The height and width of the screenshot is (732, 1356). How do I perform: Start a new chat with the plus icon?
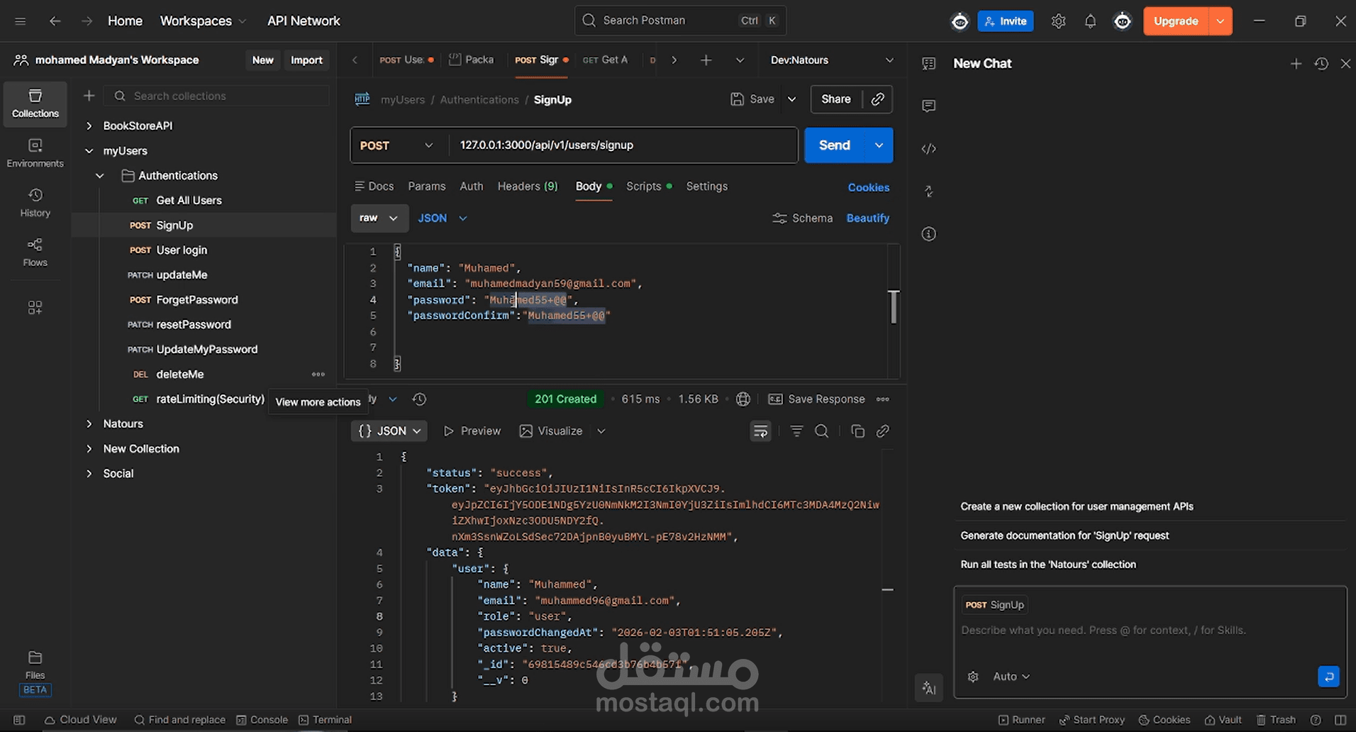point(1296,64)
